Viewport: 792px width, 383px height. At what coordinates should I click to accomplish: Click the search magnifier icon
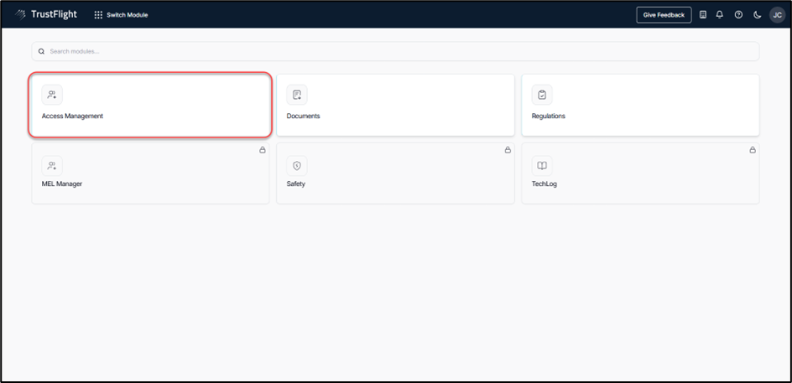[x=41, y=51]
